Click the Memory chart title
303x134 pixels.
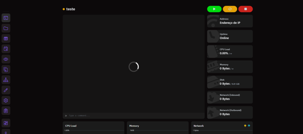click(134, 126)
